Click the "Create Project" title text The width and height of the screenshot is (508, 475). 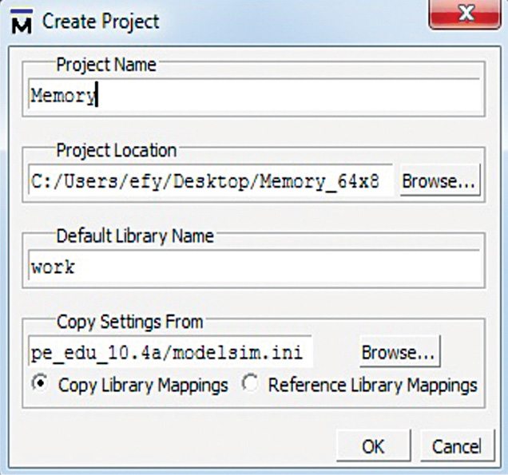[x=101, y=22]
